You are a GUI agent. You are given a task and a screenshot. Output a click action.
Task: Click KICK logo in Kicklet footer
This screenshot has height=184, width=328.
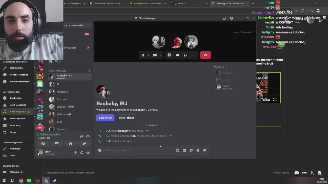click(x=304, y=173)
